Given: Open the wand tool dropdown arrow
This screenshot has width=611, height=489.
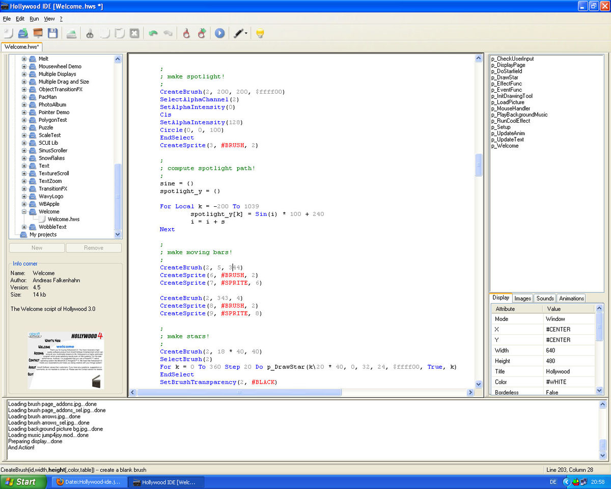Looking at the screenshot, I should tap(246, 34).
